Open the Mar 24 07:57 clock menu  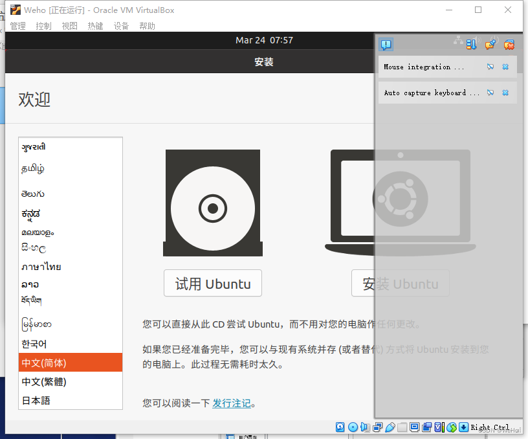pyautogui.click(x=265, y=40)
